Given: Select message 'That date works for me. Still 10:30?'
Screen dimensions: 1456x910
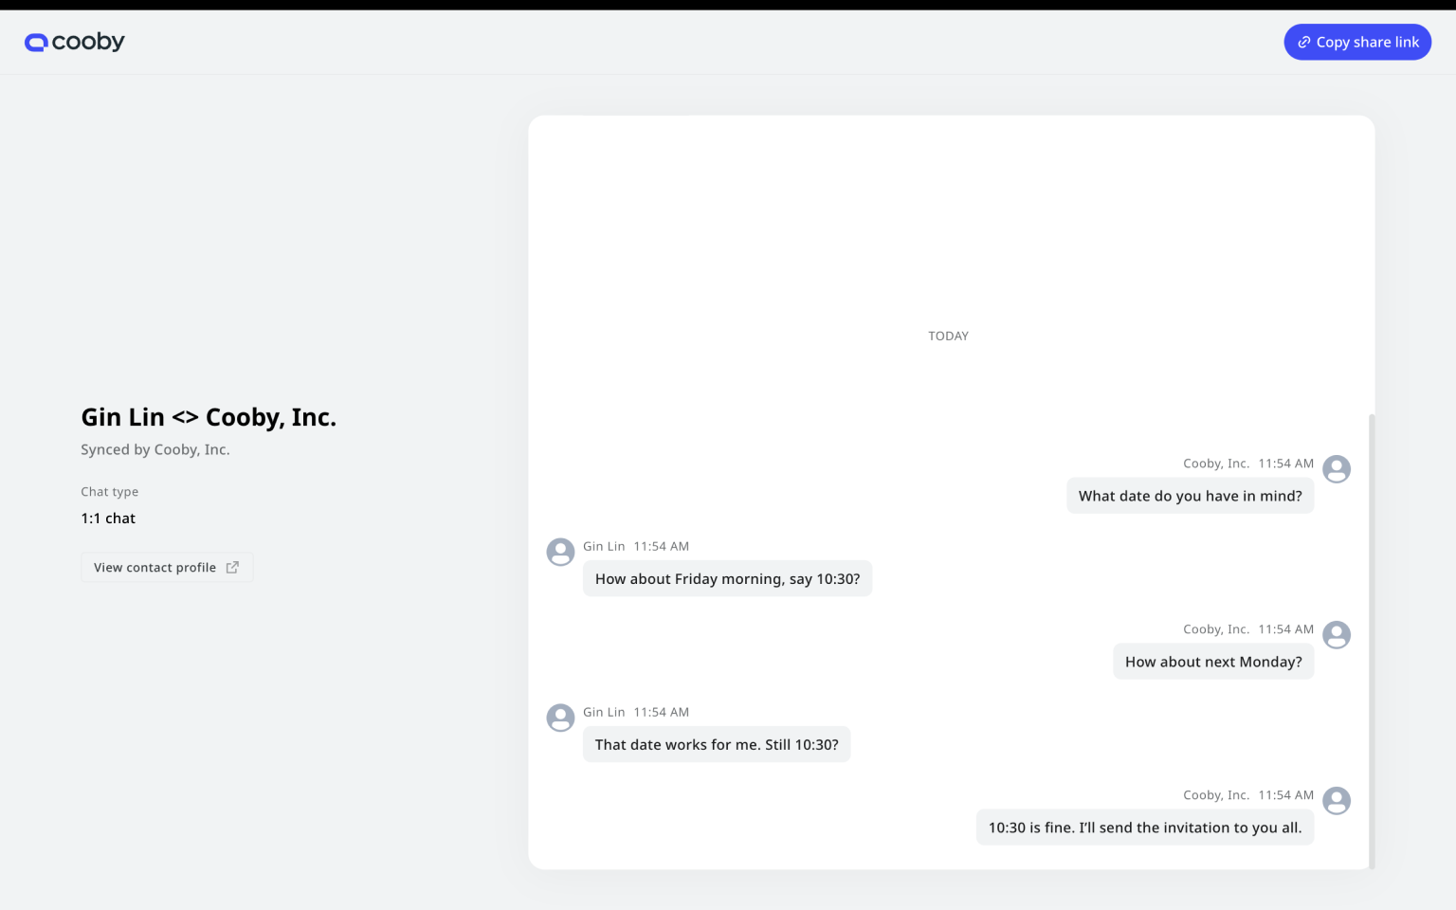Looking at the screenshot, I should [717, 745].
